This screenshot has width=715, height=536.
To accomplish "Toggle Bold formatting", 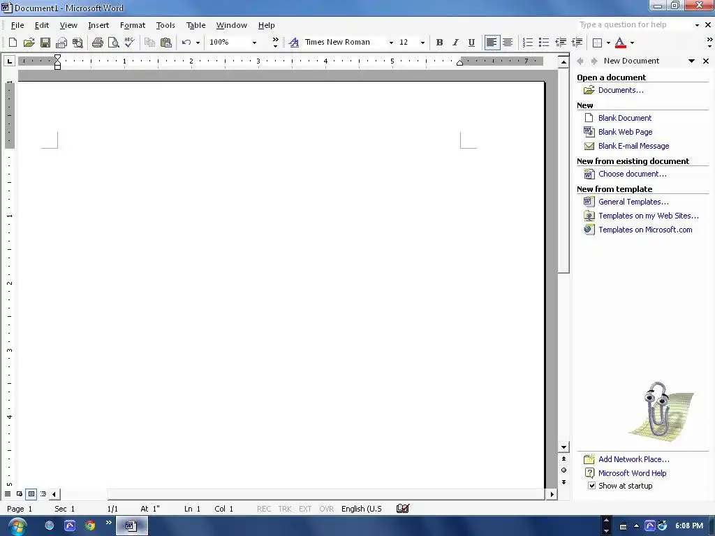I will click(439, 43).
